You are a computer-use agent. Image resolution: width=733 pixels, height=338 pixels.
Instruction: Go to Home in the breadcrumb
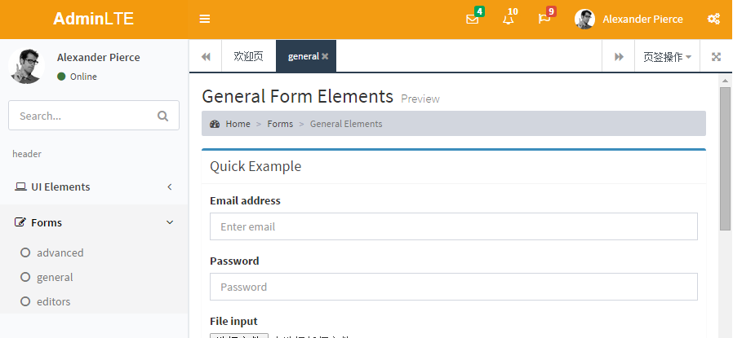(x=238, y=124)
